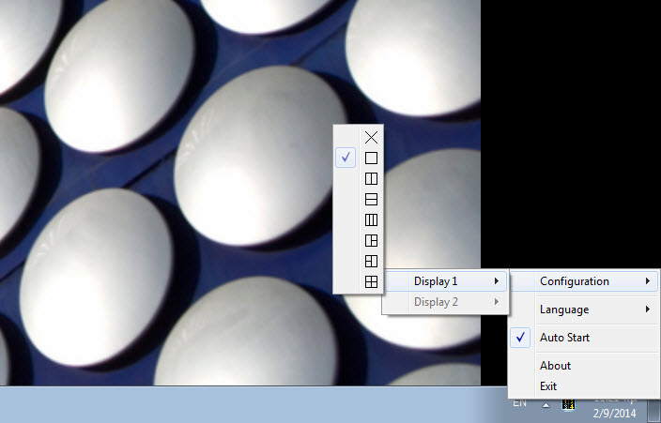Select the X no-split layout icon

(371, 137)
